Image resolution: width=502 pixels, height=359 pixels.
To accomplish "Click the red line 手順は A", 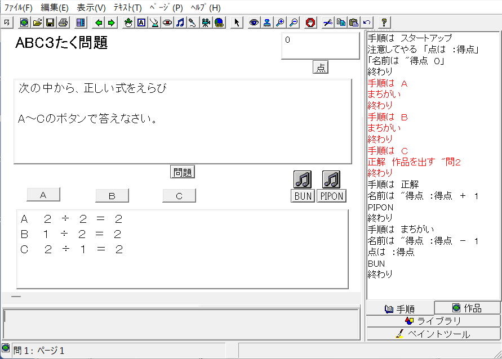I will [x=388, y=83].
